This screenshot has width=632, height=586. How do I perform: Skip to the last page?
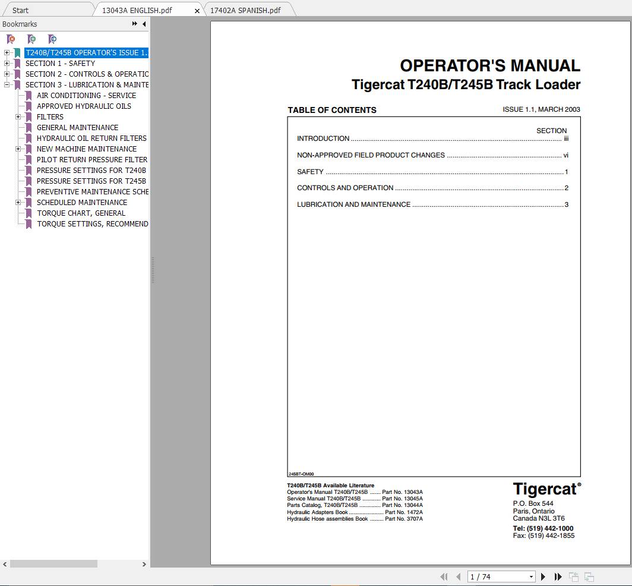tap(558, 576)
